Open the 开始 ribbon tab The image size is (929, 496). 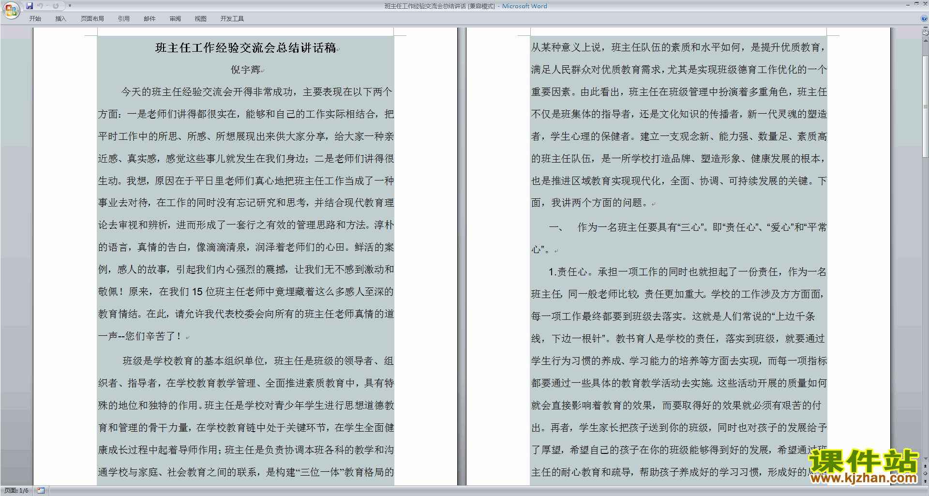pyautogui.click(x=35, y=19)
